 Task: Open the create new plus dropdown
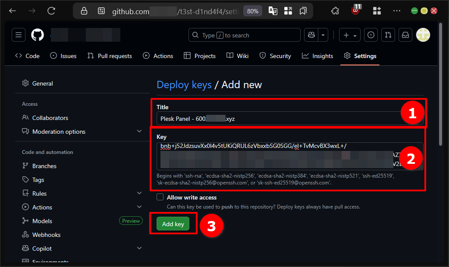(349, 35)
